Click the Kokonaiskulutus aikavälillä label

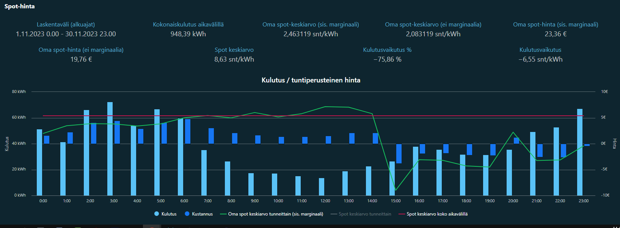188,25
